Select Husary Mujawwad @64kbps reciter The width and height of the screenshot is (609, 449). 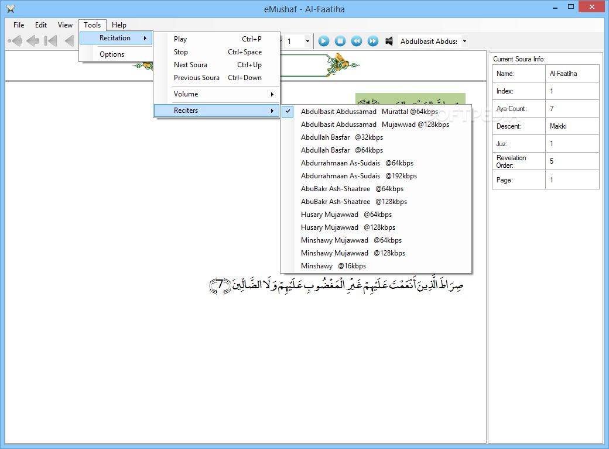pos(376,215)
